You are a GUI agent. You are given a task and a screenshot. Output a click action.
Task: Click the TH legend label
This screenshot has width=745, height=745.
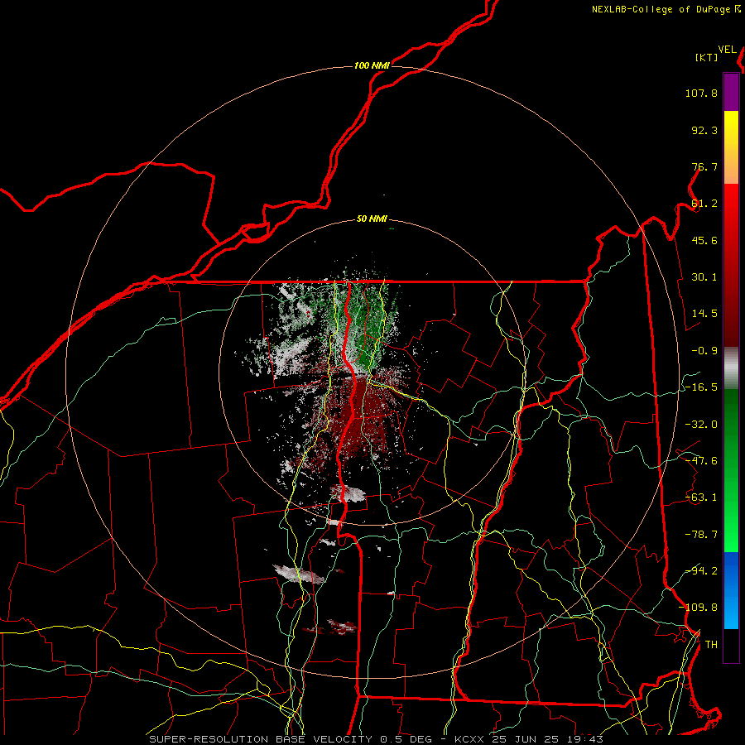[x=711, y=644]
